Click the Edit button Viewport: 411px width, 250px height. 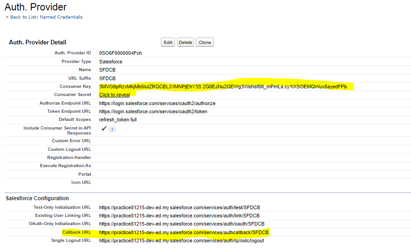(x=168, y=43)
